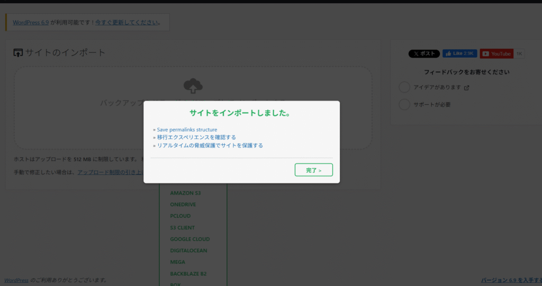This screenshot has height=286, width=542.
Task: Choose GOOGLE CLOUD from the import list
Action: click(189, 239)
